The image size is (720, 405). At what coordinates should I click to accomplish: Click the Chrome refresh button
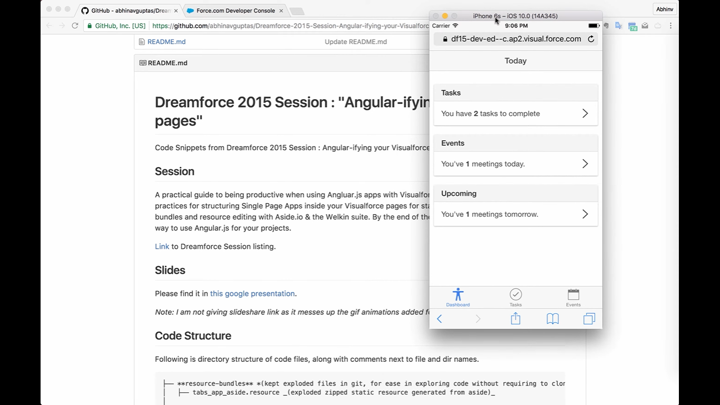75,25
